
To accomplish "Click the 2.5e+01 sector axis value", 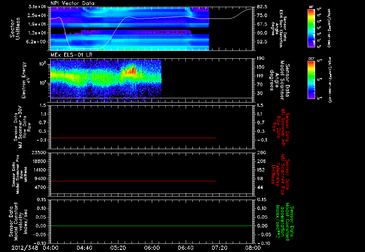I will pyautogui.click(x=36, y=15).
